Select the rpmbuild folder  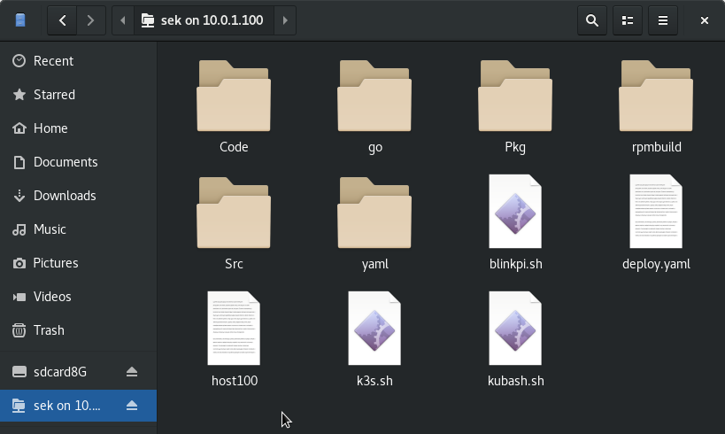click(x=656, y=97)
